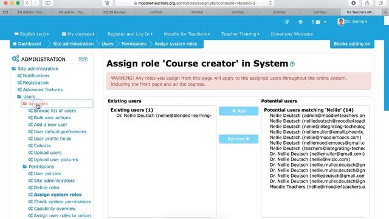
Task: Click the help icon beside System heading
Action: tap(292, 64)
